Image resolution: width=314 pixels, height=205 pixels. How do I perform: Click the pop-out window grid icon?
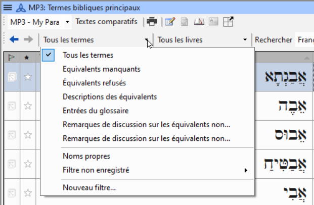228,22
